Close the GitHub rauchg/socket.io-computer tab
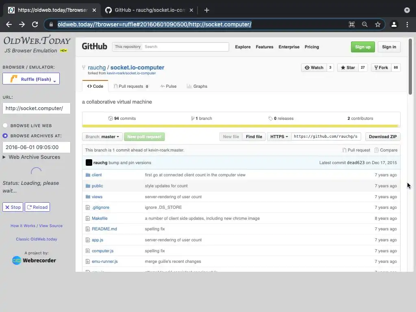This screenshot has width=416, height=312. (x=191, y=10)
